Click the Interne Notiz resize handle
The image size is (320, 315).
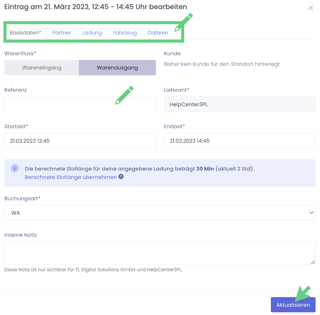313,262
